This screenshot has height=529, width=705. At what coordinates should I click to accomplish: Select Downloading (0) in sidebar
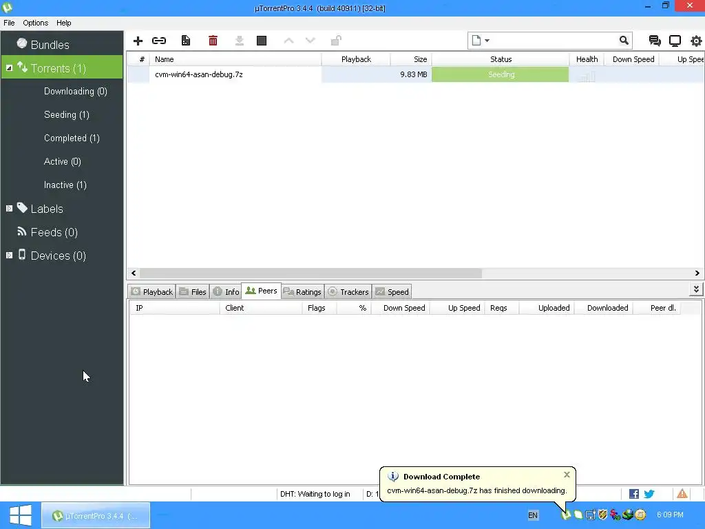tap(76, 92)
